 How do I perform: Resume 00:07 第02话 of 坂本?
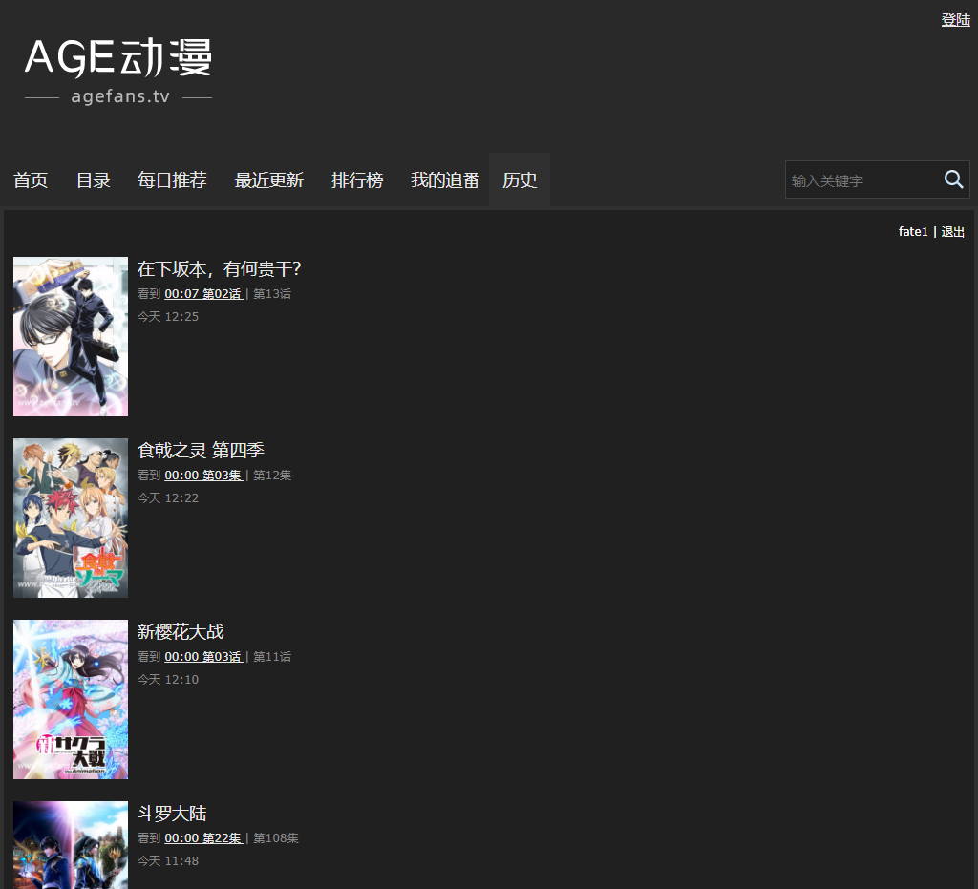204,294
